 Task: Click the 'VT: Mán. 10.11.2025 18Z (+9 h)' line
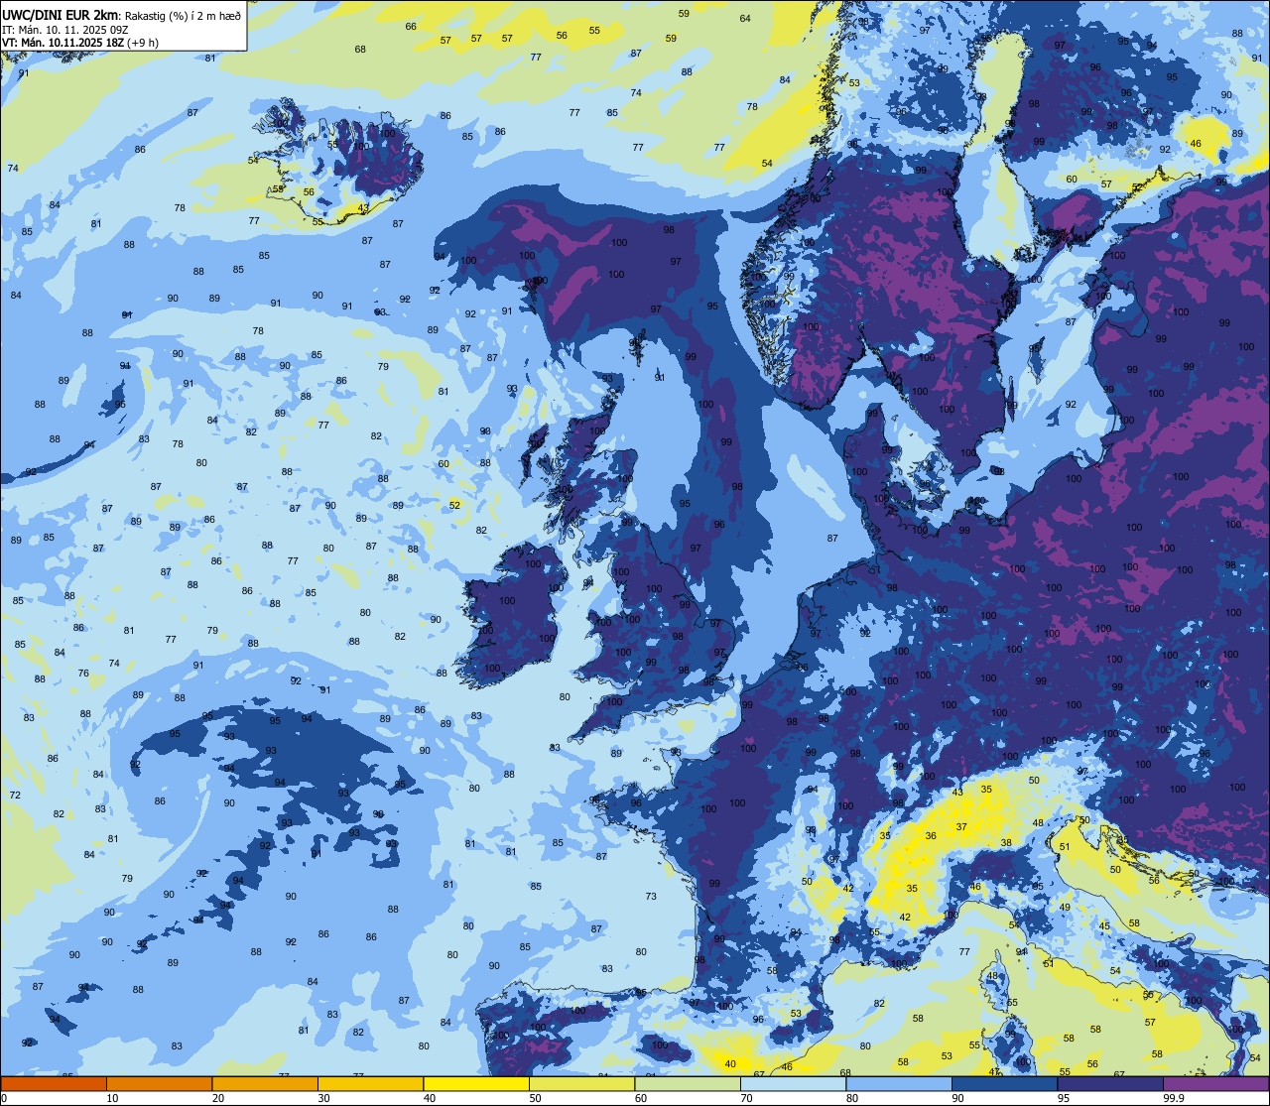coord(79,44)
